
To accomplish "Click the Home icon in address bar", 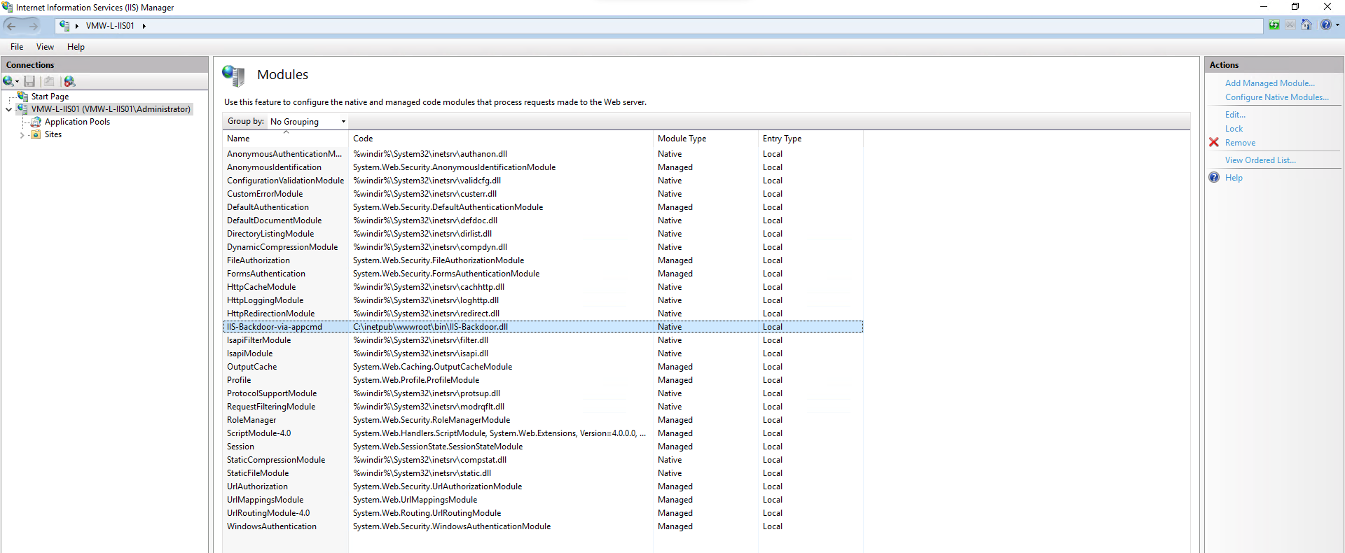I will pyautogui.click(x=1306, y=25).
